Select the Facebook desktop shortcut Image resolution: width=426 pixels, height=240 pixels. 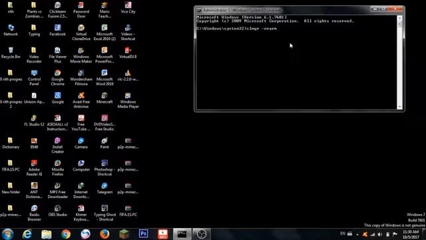[57, 30]
